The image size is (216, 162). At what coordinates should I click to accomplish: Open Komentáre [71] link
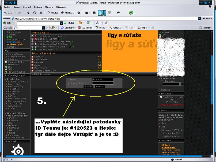tap(172, 133)
